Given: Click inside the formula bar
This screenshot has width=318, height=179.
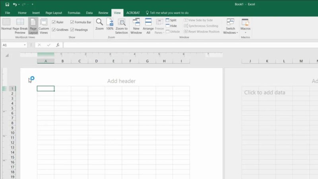Looking at the screenshot, I should point(191,45).
